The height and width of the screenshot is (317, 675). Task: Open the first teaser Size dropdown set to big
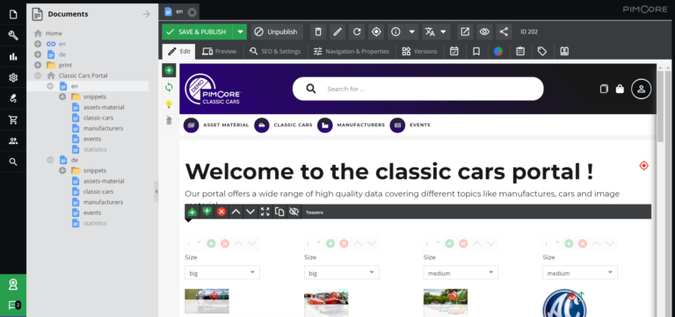[x=222, y=273]
